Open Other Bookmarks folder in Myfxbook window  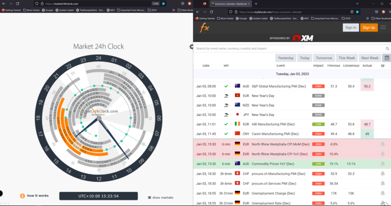click(x=382, y=18)
